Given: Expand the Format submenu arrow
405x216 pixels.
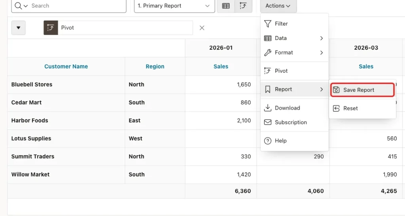Looking at the screenshot, I should click(x=321, y=53).
